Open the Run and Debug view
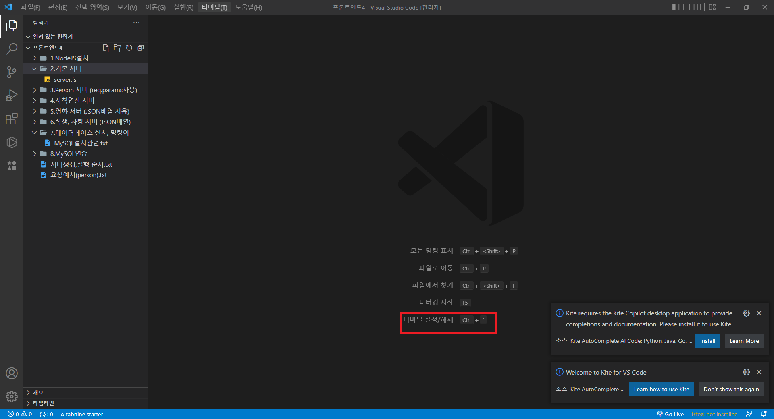This screenshot has height=419, width=774. pyautogui.click(x=12, y=96)
